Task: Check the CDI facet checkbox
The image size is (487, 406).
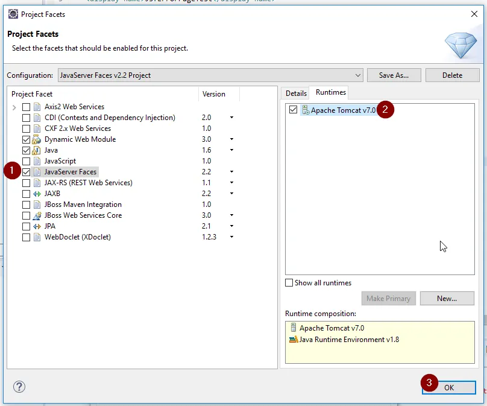Action: click(x=26, y=118)
